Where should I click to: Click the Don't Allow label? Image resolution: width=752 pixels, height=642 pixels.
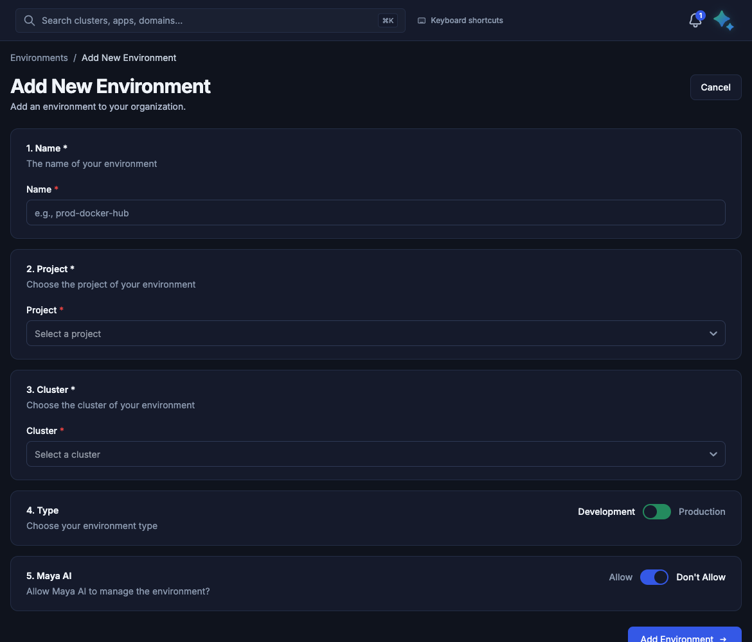tap(701, 577)
